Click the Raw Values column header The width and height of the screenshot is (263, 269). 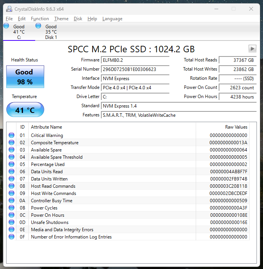236,127
